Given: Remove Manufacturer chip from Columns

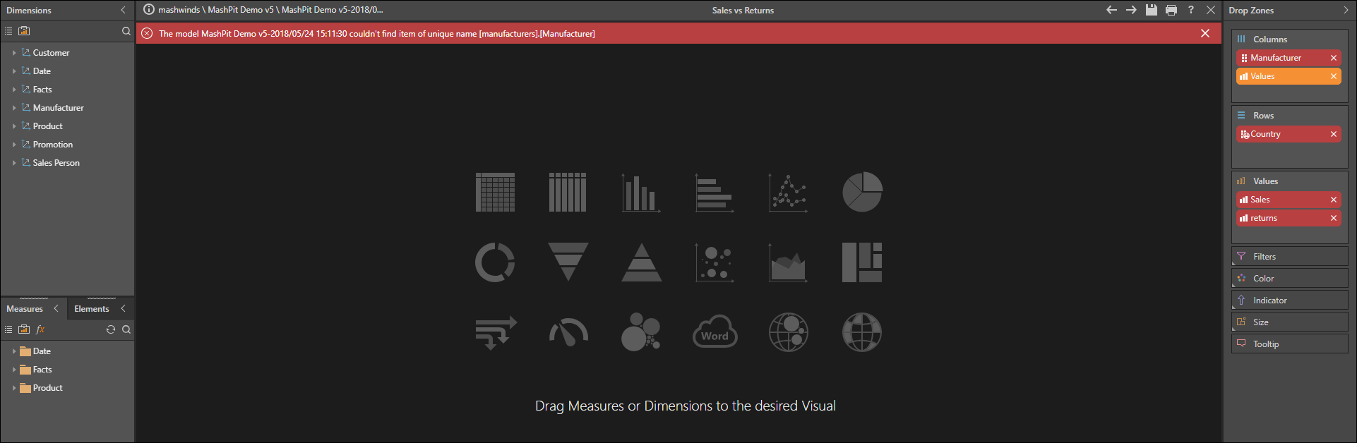Looking at the screenshot, I should click(1333, 58).
